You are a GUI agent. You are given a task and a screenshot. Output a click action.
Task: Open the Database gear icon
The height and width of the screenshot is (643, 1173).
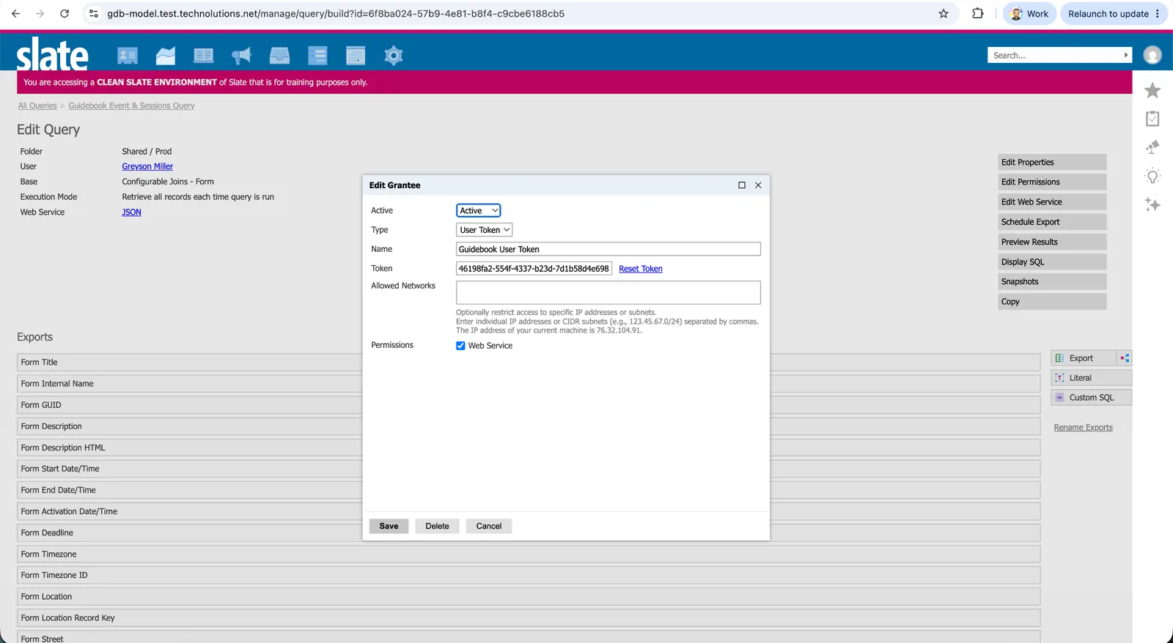pos(394,56)
